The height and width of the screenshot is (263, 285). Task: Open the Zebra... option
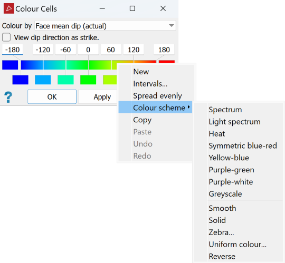221,232
